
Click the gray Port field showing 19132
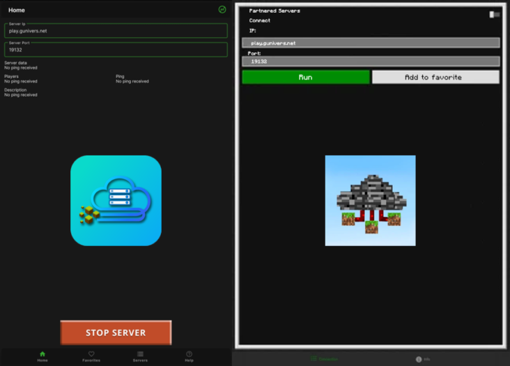pos(371,61)
